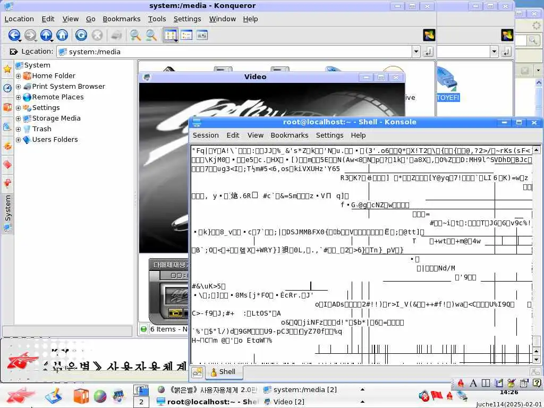544x408 pixels.
Task: Expand the Storage Media node
Action: click(19, 118)
